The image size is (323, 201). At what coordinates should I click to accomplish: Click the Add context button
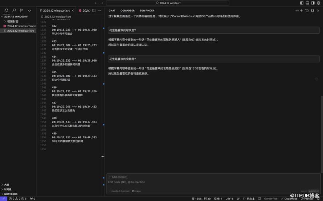coord(118,177)
